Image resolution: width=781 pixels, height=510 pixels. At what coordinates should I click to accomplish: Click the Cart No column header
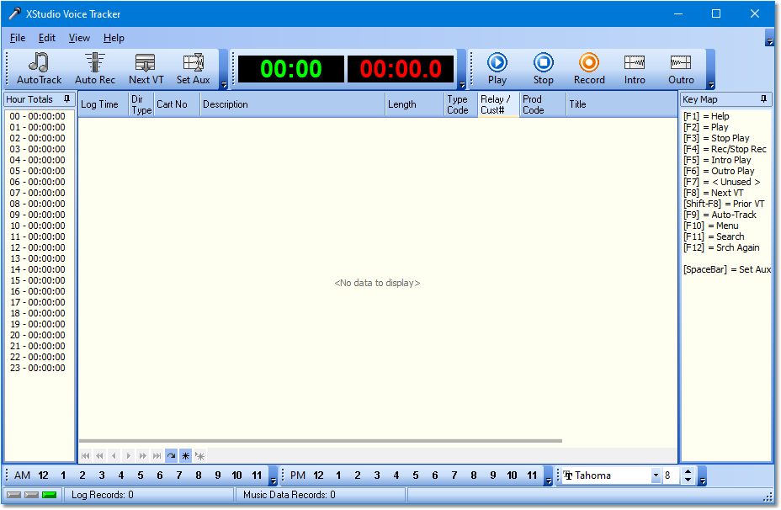(x=178, y=104)
